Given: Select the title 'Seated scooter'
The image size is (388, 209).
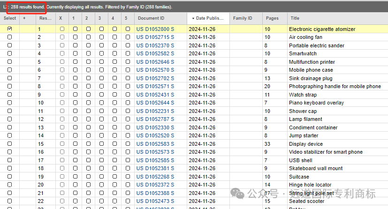Looking at the screenshot, I should click(306, 201).
